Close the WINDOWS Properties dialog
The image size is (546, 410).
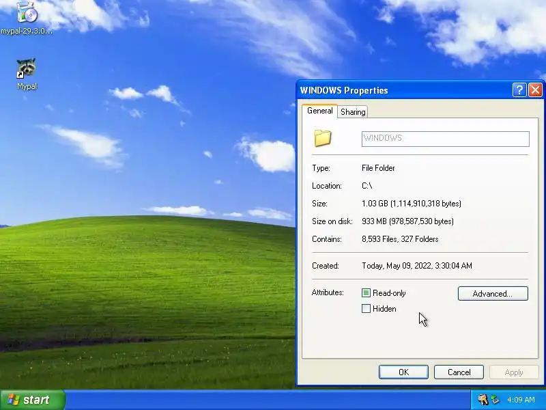(535, 90)
